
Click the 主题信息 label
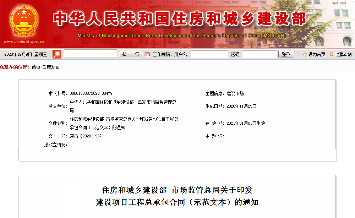tap(215, 93)
